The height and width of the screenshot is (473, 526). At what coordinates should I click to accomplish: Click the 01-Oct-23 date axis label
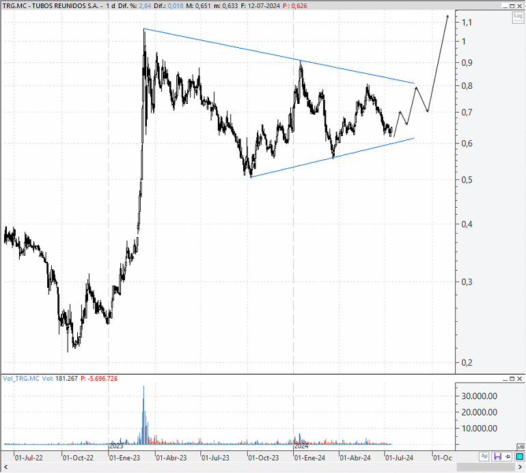263,458
